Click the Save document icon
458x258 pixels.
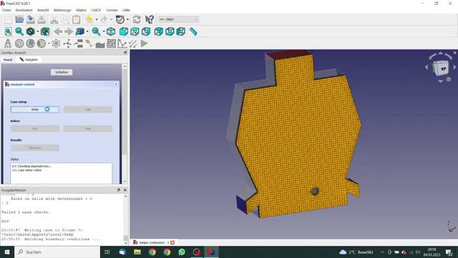coord(30,19)
